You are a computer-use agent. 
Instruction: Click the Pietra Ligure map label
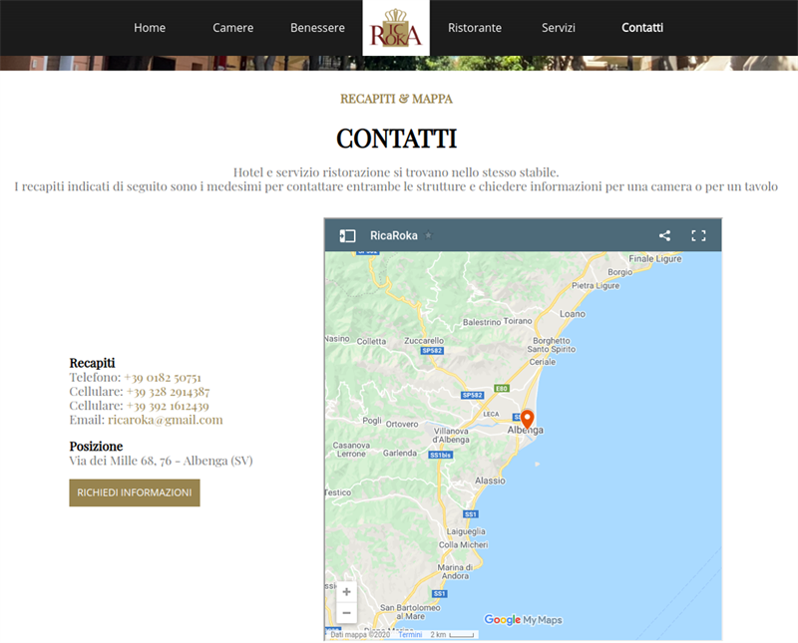click(596, 285)
